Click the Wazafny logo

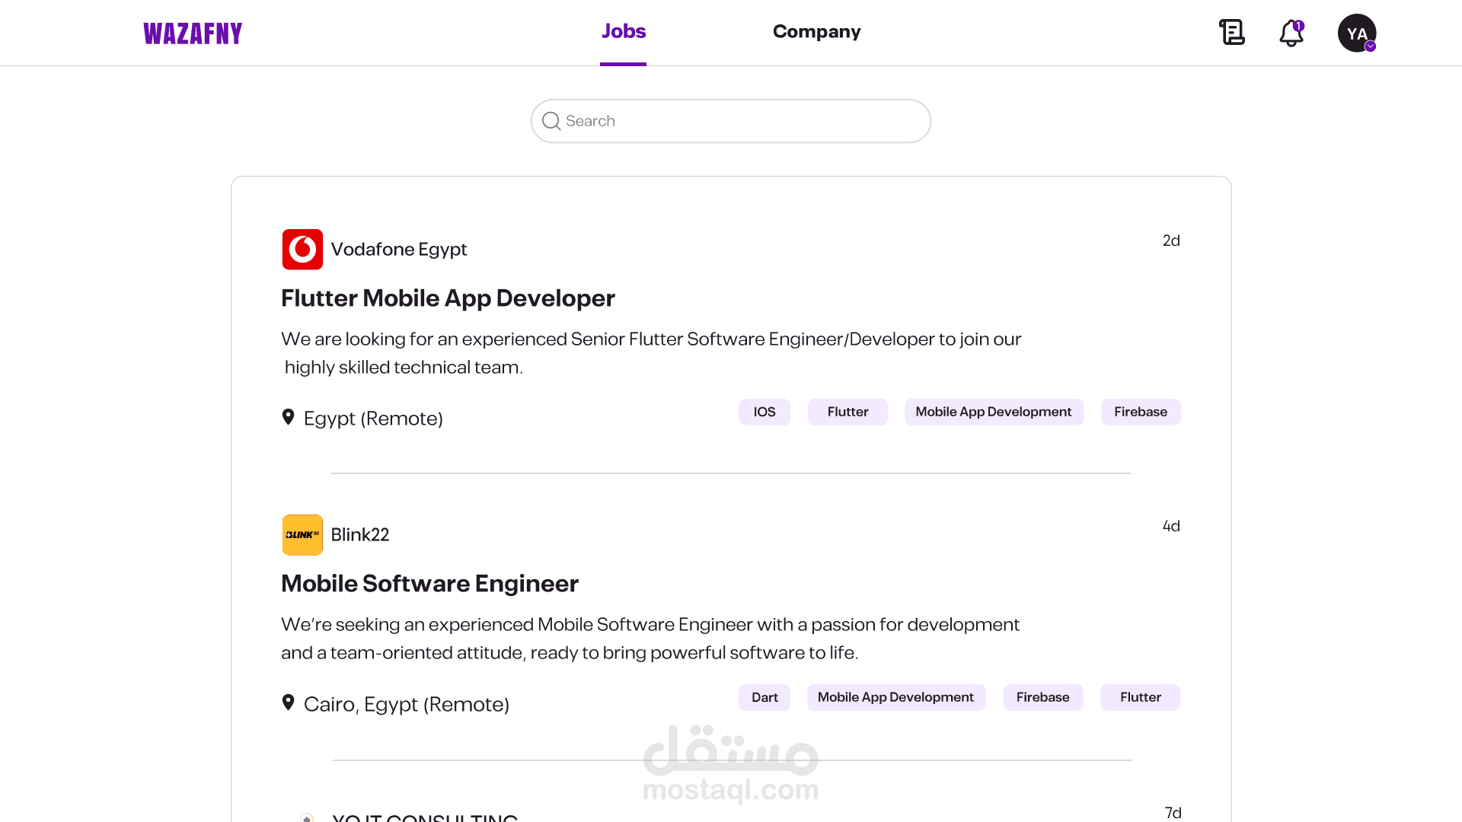[193, 33]
